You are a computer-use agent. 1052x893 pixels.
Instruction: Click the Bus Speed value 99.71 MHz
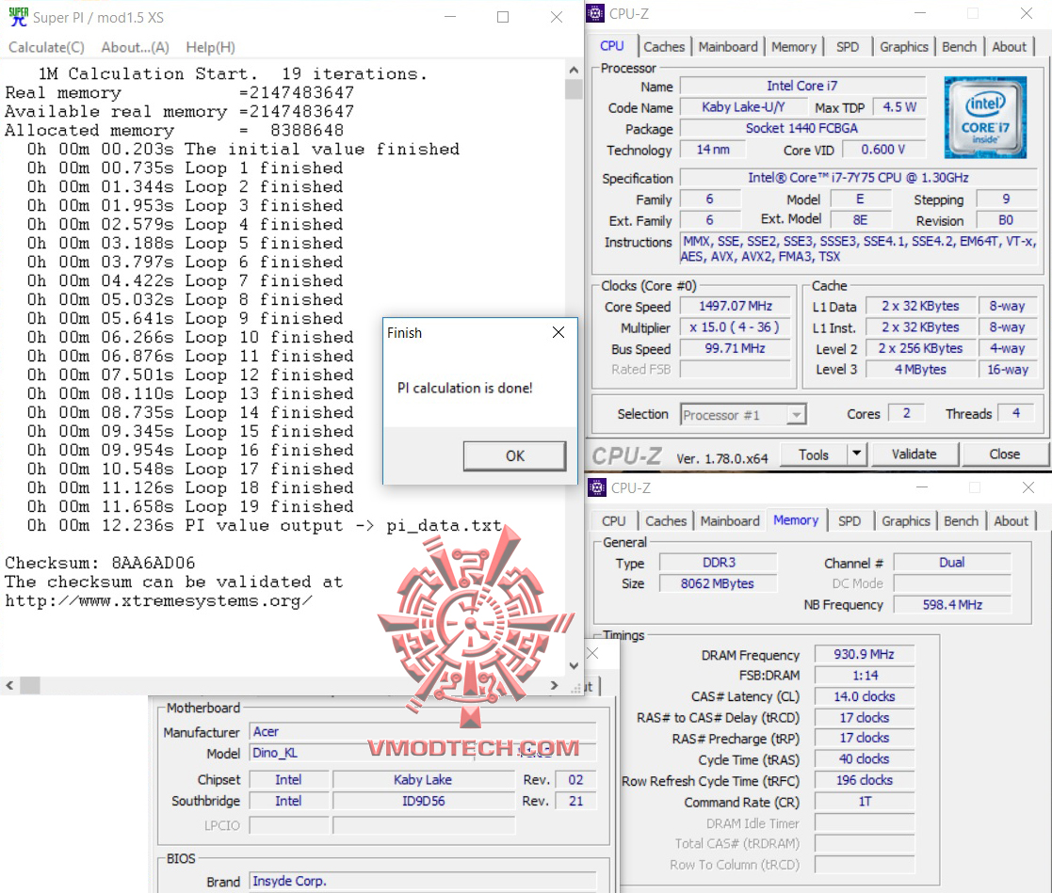[736, 348]
